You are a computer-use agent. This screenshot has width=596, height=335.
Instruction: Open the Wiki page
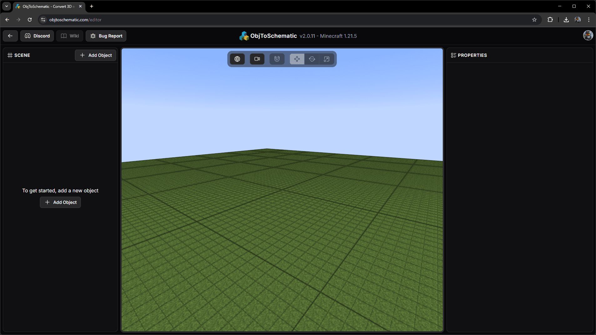(70, 36)
